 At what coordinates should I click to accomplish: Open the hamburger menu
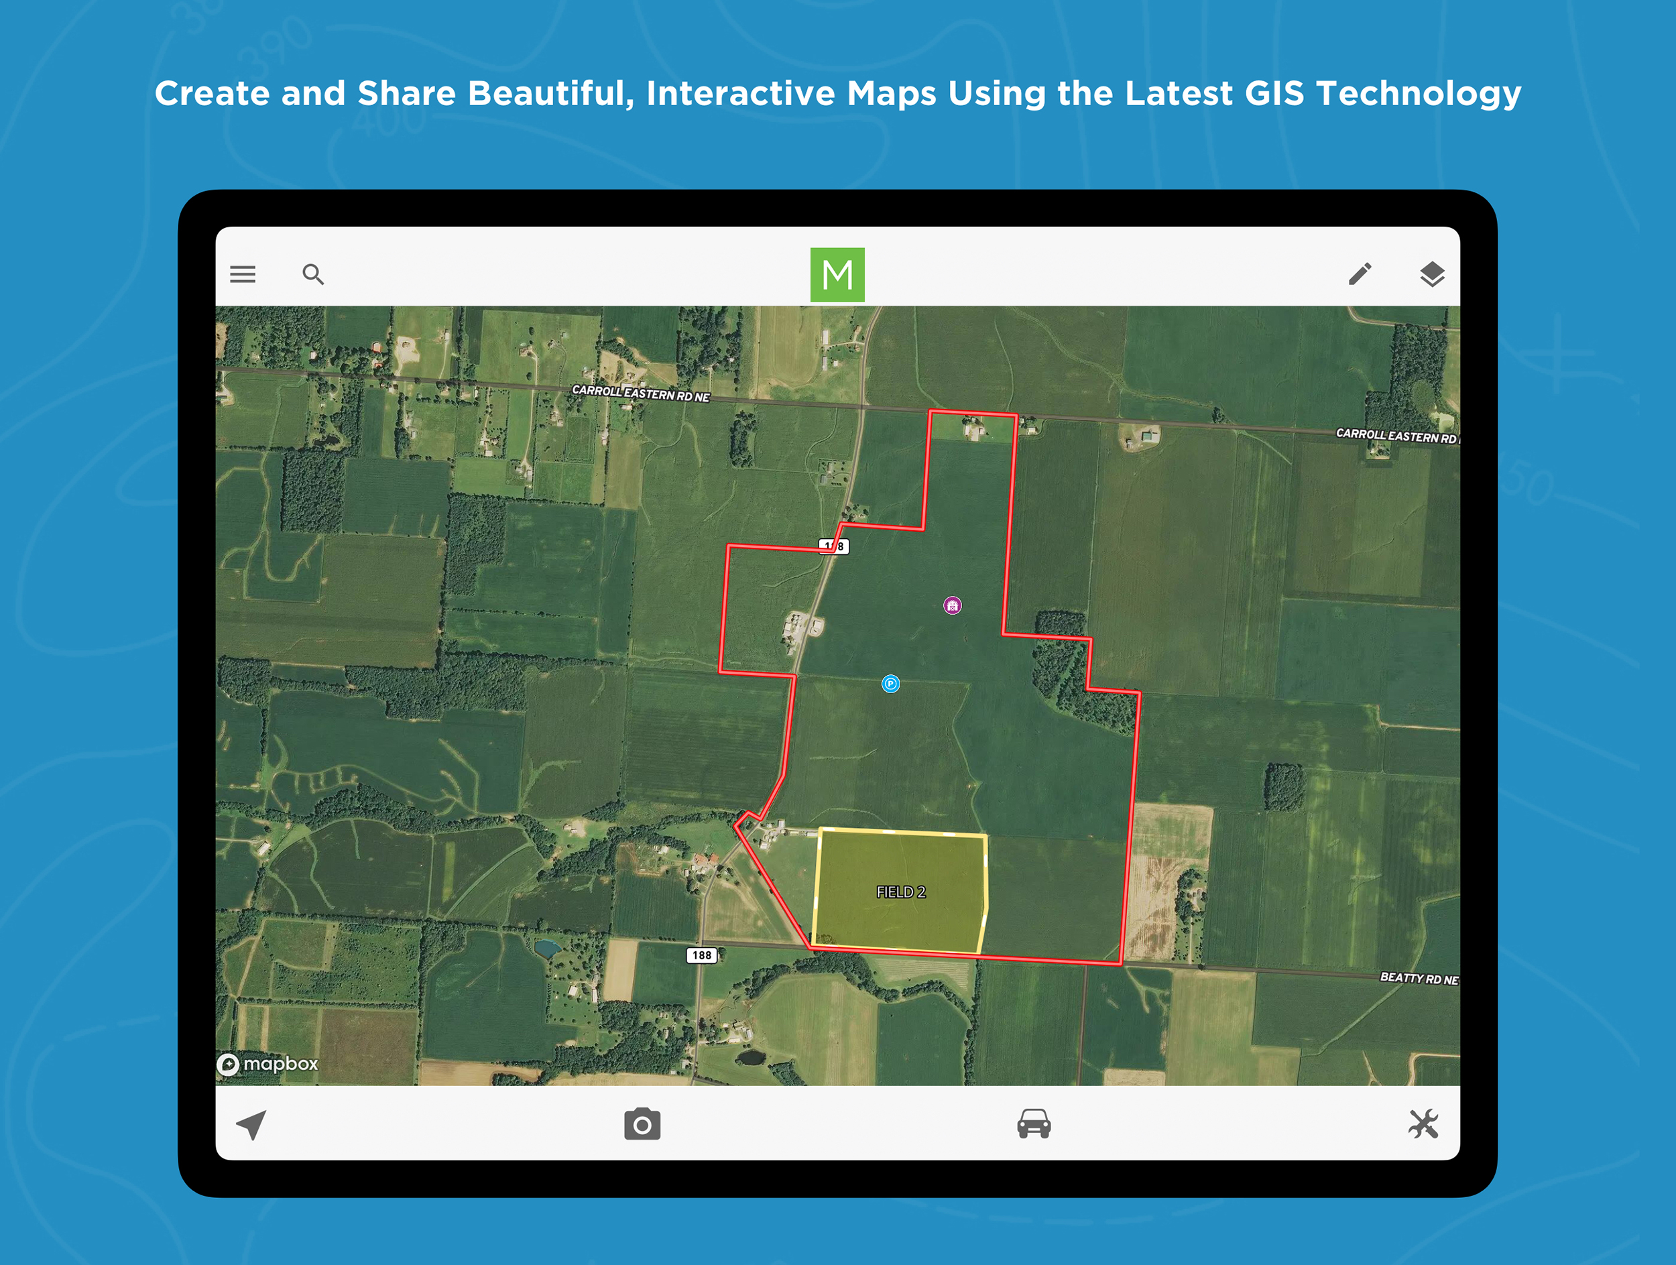(243, 274)
